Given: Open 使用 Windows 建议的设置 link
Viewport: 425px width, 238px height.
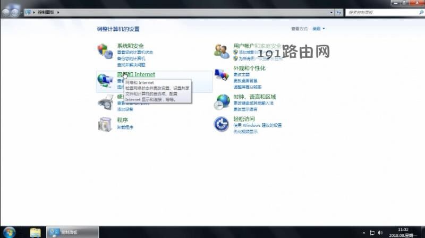Looking at the screenshot, I should pyautogui.click(x=258, y=125).
